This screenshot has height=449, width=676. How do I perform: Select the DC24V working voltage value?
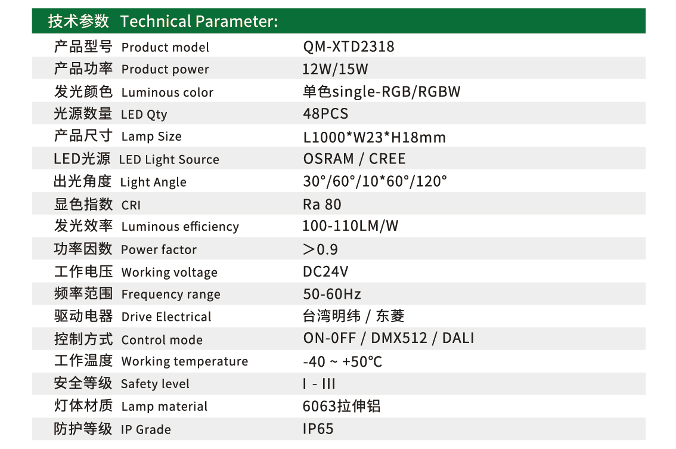[325, 272]
